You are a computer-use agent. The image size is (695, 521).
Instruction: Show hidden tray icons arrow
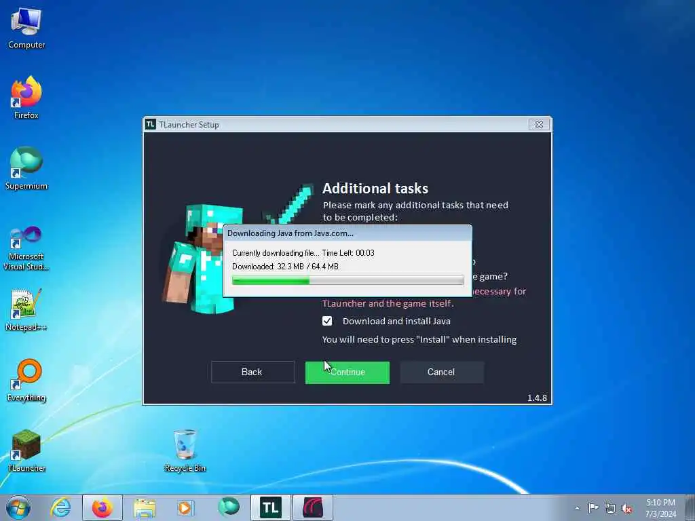coord(577,508)
